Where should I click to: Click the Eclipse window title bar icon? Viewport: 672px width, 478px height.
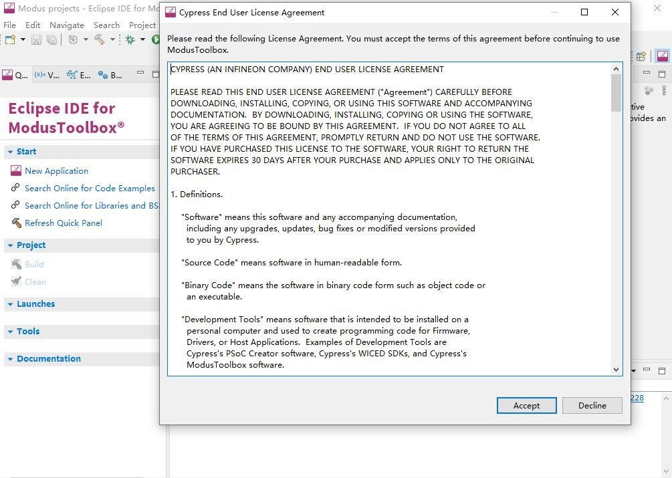click(x=9, y=8)
